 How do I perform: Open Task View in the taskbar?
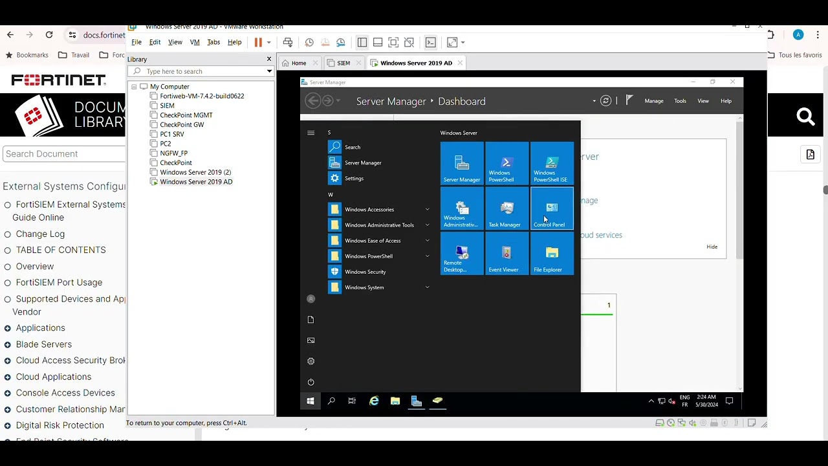[352, 401]
